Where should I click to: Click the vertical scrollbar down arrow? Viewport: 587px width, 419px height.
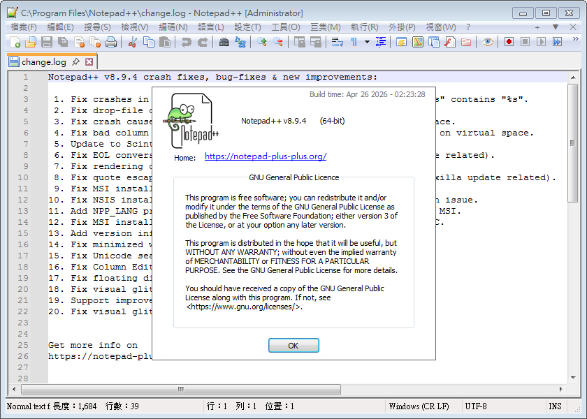(x=573, y=378)
